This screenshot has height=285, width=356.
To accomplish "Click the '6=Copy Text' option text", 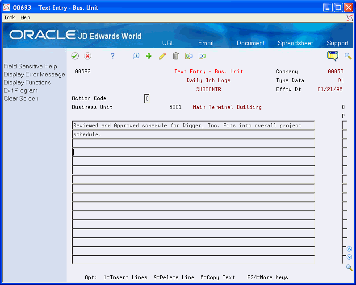I will [x=218, y=277].
